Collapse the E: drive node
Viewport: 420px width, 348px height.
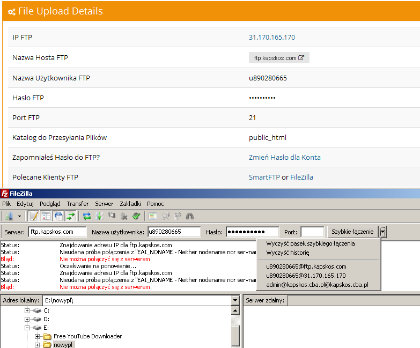click(x=27, y=328)
